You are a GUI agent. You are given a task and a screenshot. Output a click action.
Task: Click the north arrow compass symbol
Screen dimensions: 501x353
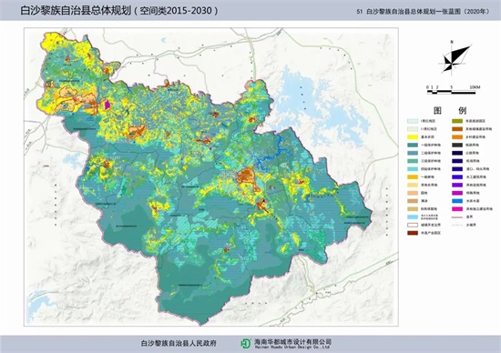coord(455,59)
